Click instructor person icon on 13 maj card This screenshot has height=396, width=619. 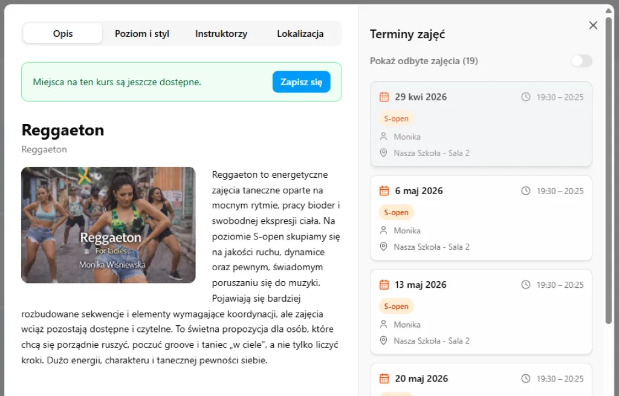pos(383,325)
